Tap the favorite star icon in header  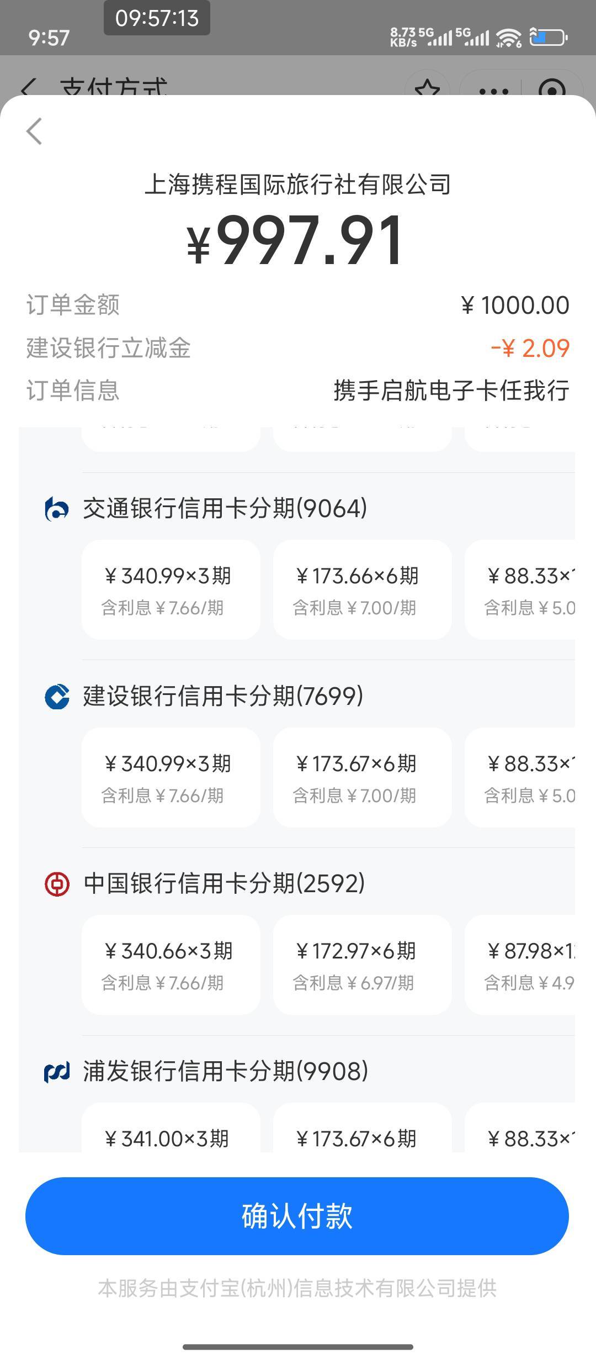click(427, 88)
